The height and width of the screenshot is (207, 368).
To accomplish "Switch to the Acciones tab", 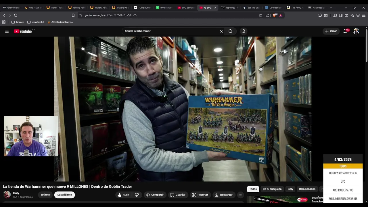I will [317, 8].
